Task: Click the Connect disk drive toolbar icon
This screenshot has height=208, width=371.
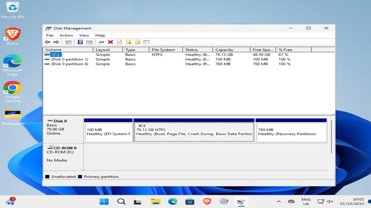Action: click(x=101, y=42)
